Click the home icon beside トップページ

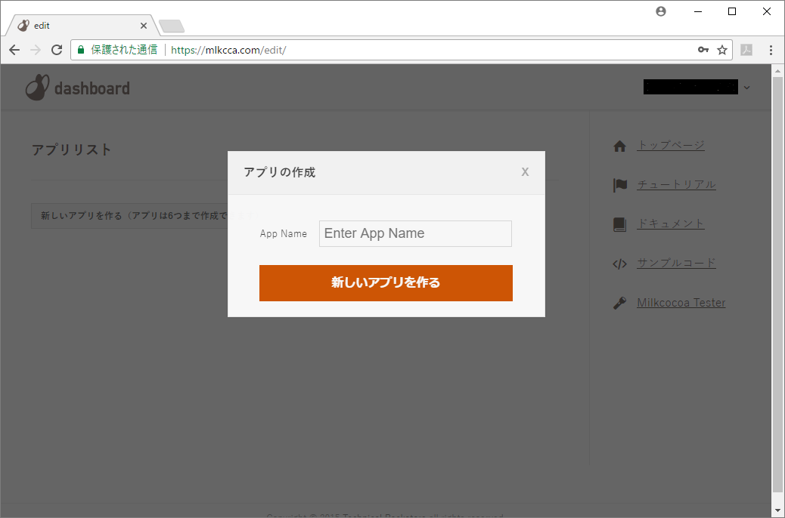tap(620, 146)
